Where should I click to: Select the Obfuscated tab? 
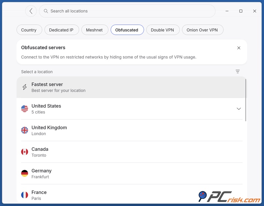127,30
